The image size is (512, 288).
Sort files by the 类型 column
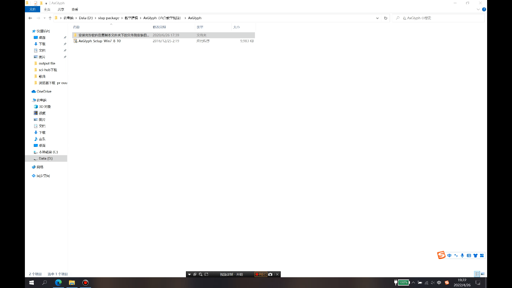(x=200, y=27)
